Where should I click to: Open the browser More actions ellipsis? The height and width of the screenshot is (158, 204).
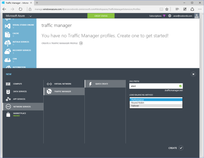point(200,9)
